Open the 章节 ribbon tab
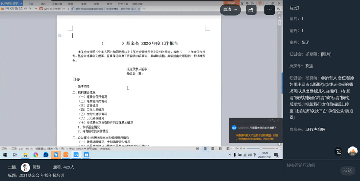 click(x=109, y=4)
